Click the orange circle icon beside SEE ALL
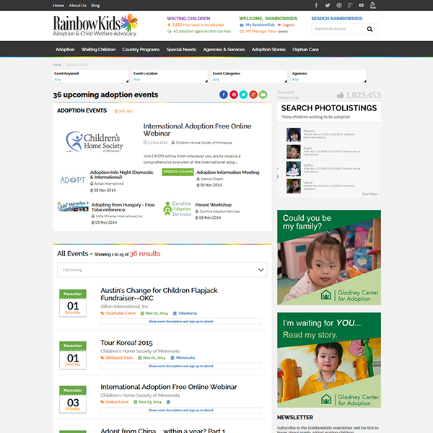This screenshot has height=433, width=433. (116, 111)
